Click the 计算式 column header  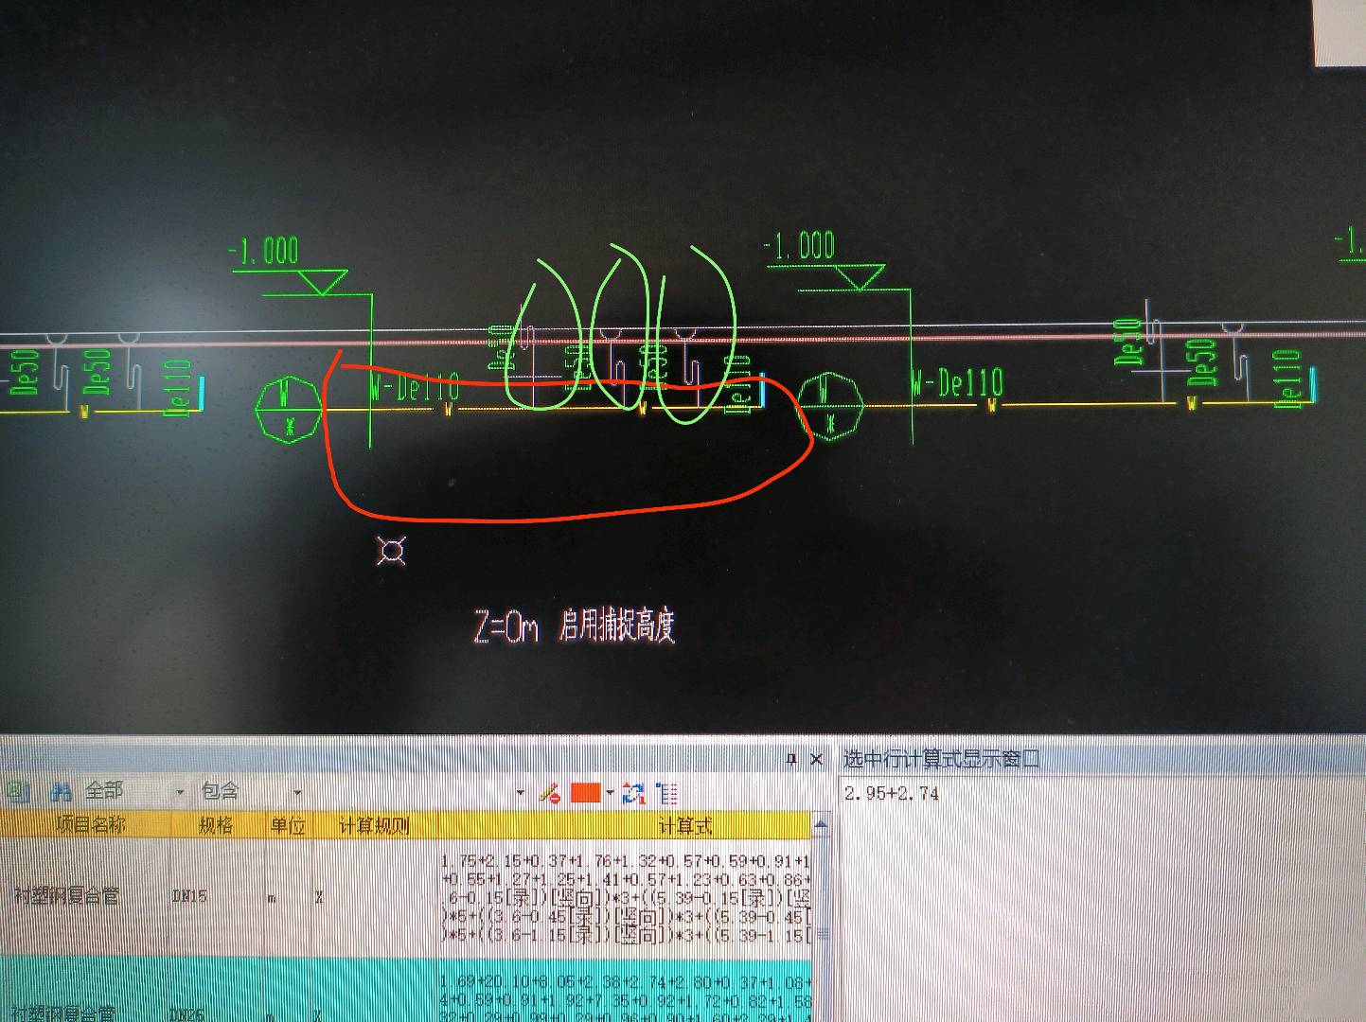click(x=683, y=825)
